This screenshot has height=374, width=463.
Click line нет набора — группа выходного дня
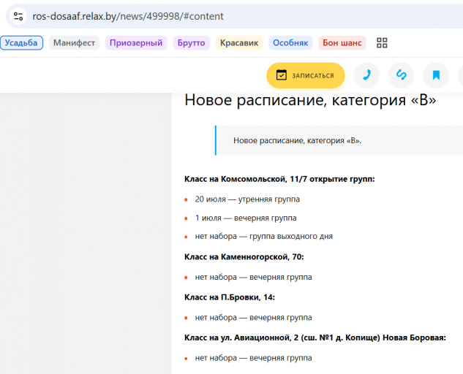coord(264,236)
